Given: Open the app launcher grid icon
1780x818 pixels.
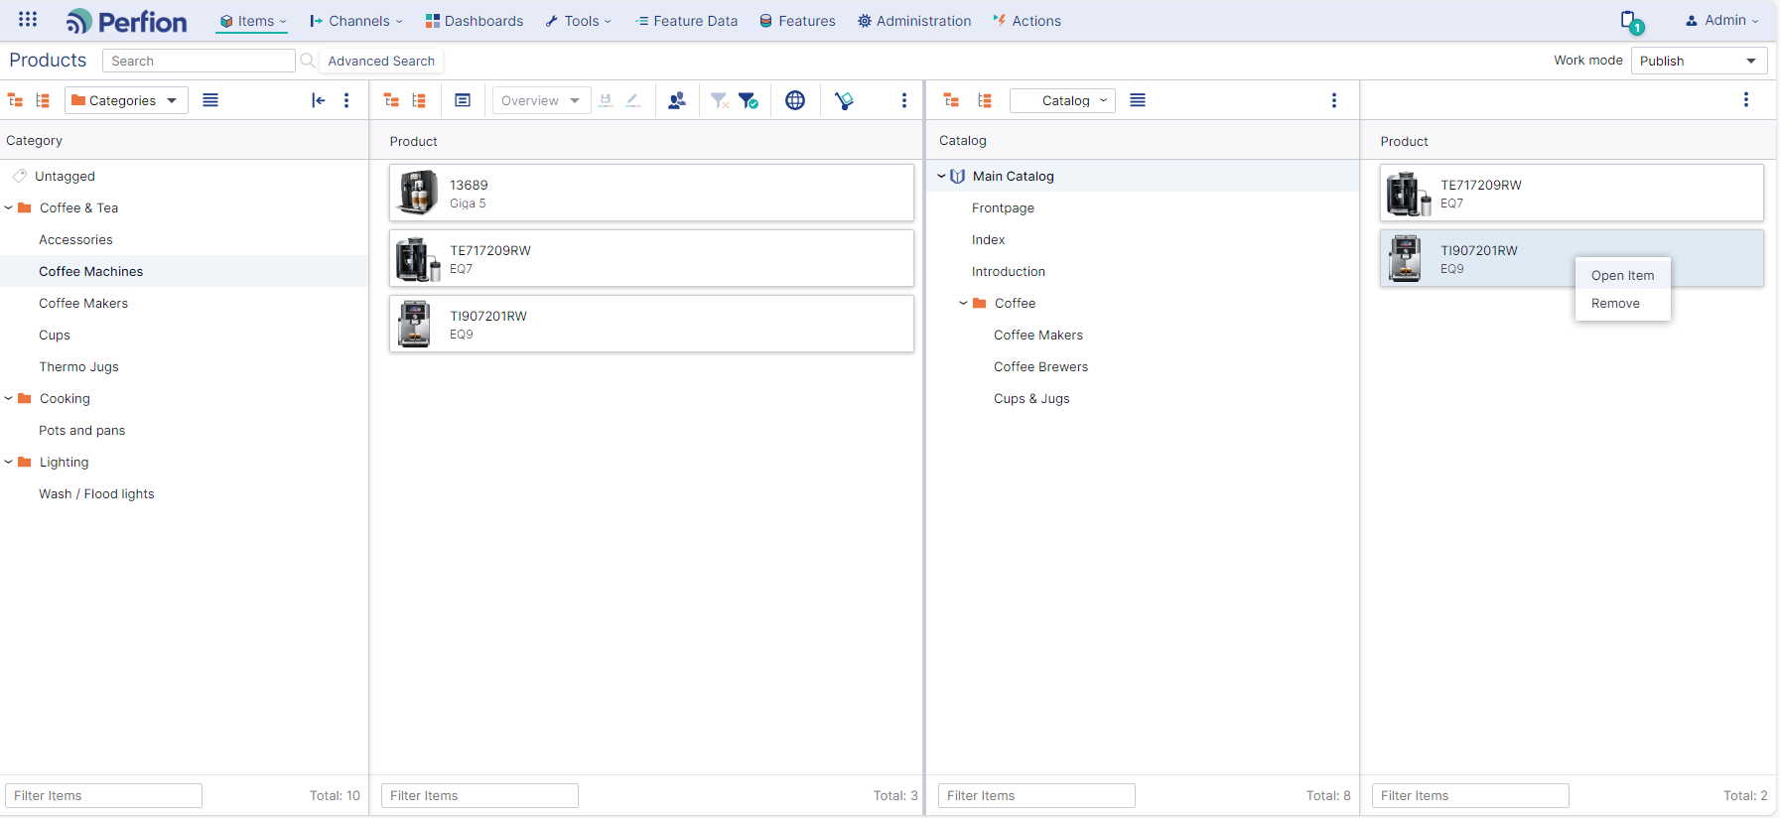Looking at the screenshot, I should tap(28, 20).
